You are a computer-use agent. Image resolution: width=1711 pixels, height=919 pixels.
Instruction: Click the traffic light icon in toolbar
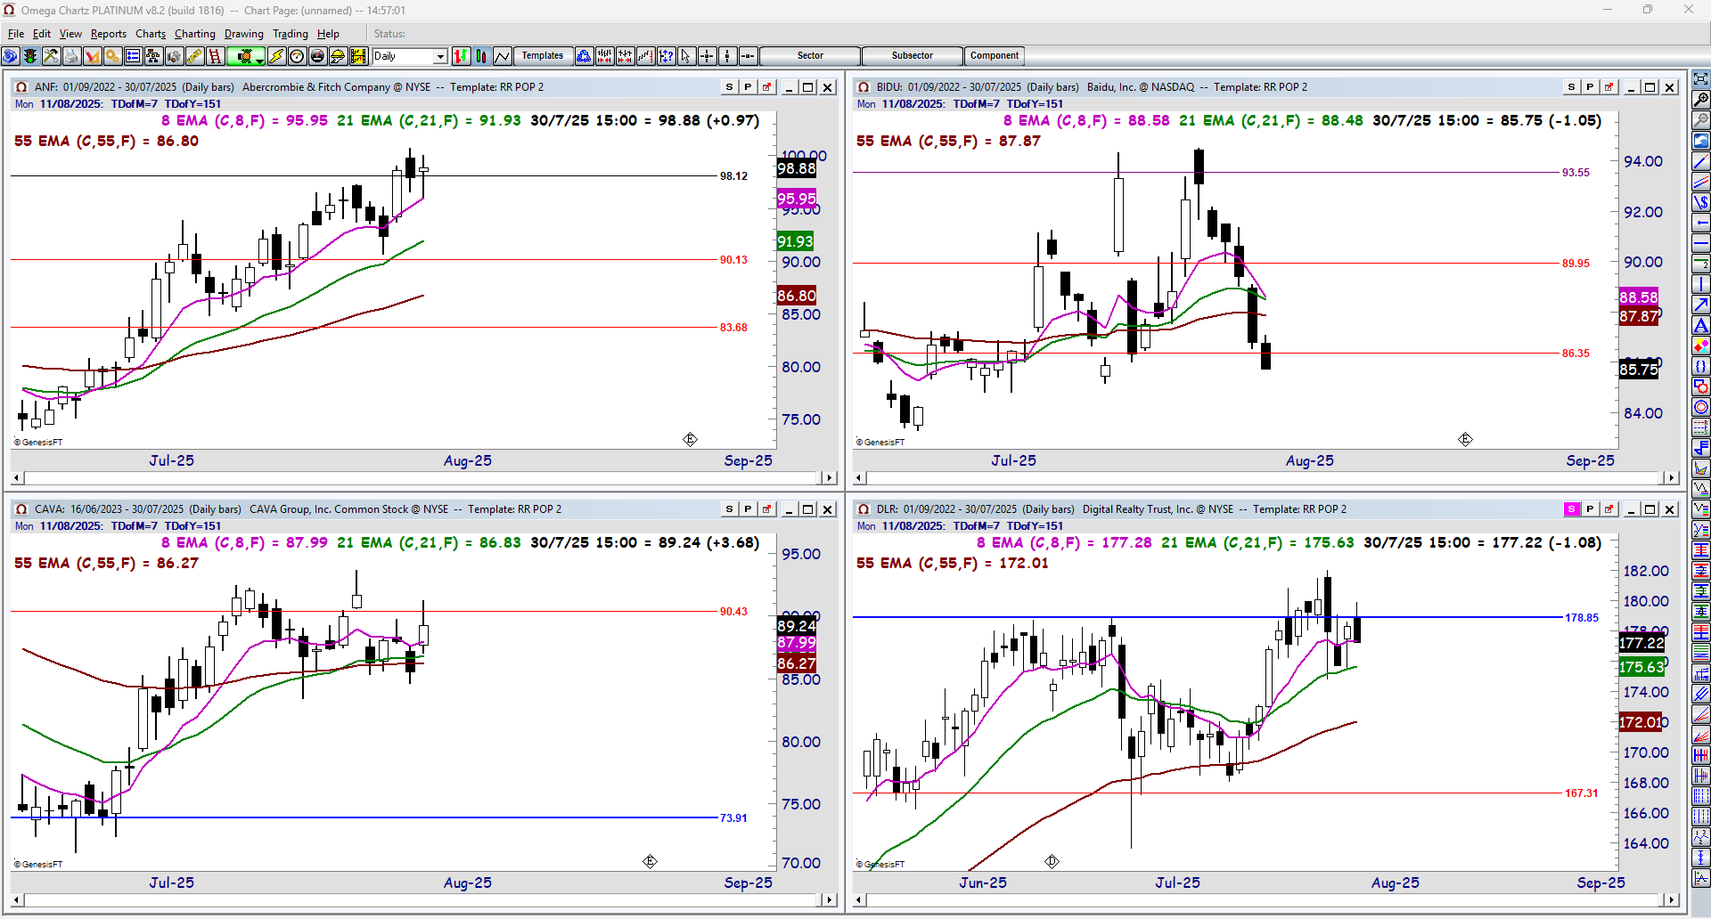click(30, 56)
